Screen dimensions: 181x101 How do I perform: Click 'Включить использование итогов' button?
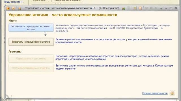tap(31, 42)
